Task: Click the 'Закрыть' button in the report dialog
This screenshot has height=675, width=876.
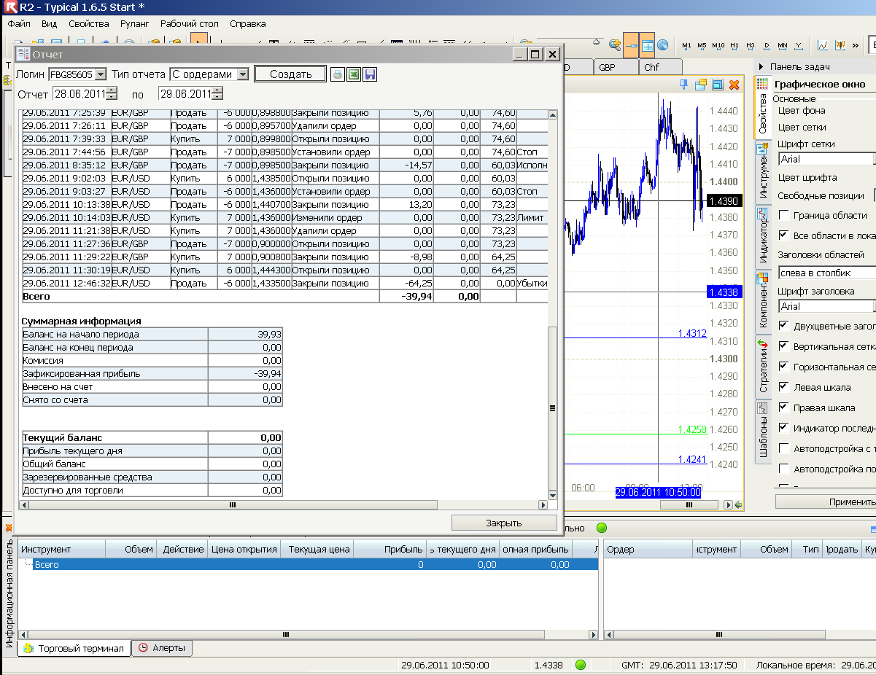Action: [x=504, y=523]
